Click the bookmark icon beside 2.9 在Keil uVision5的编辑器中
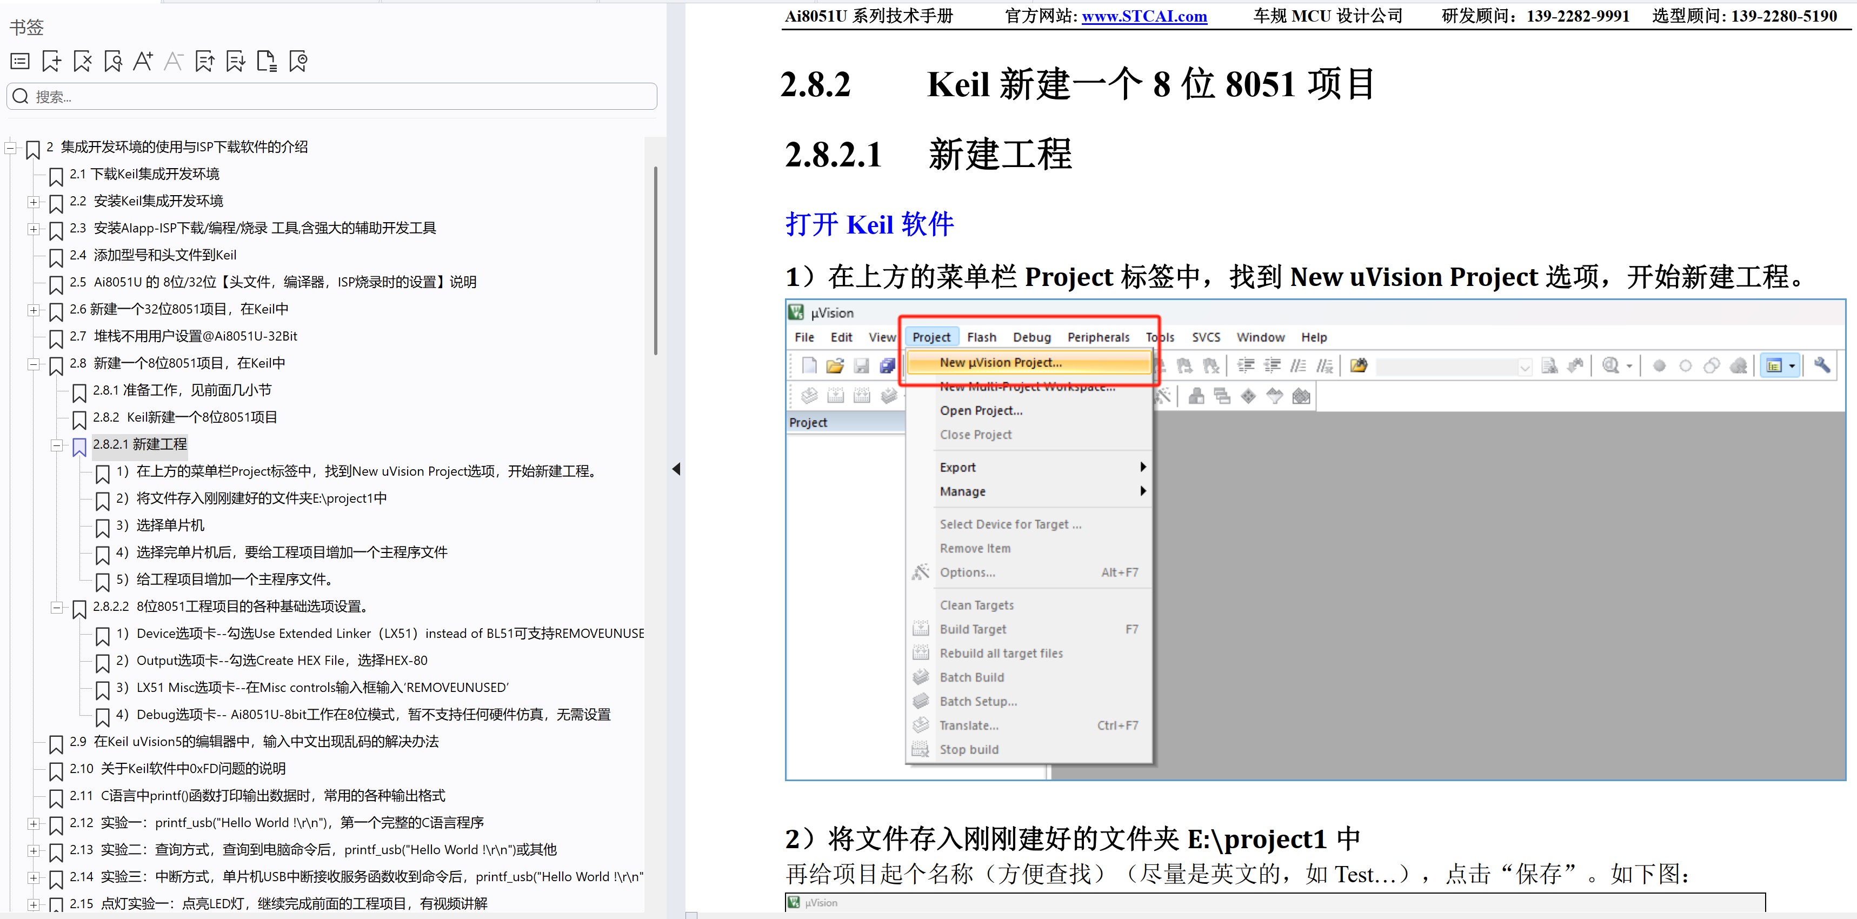This screenshot has width=1857, height=919. (x=56, y=744)
